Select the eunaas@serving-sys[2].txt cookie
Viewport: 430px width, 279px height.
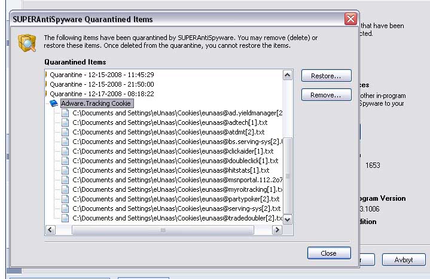[176, 209]
